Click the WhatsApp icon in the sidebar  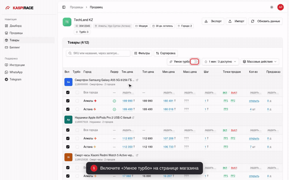pyautogui.click(x=6, y=72)
